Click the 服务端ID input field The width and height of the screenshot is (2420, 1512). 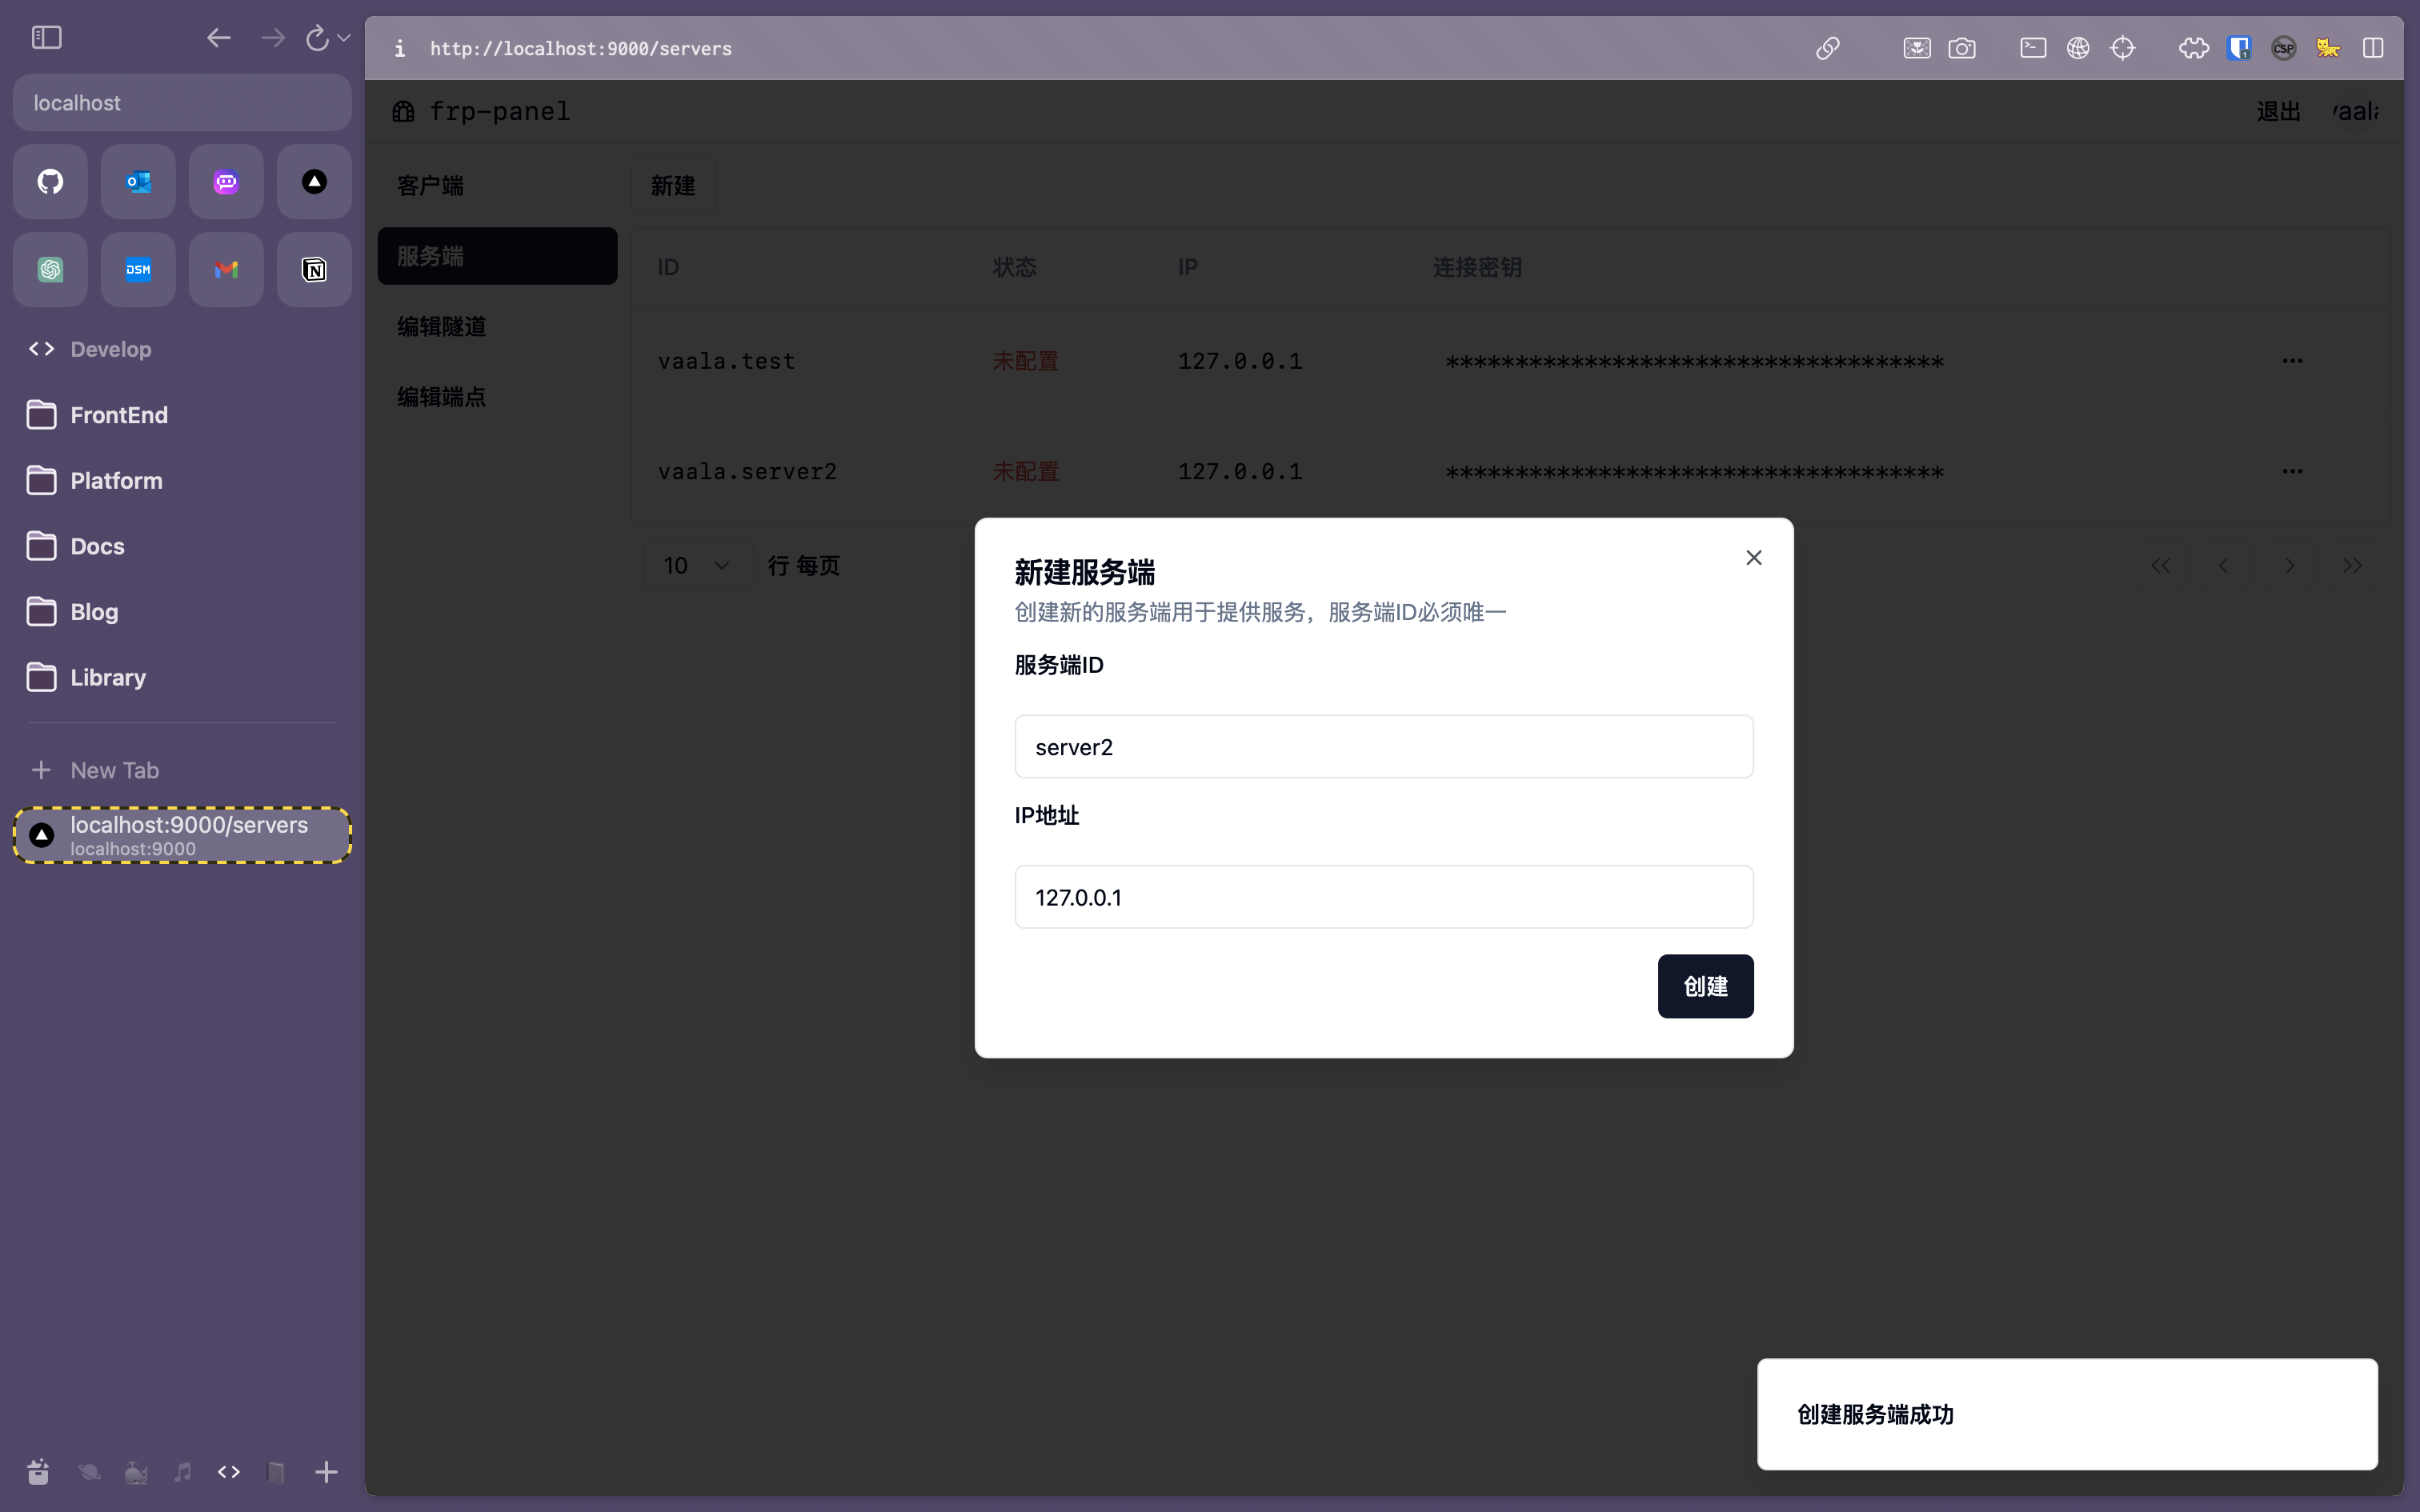pos(1383,747)
